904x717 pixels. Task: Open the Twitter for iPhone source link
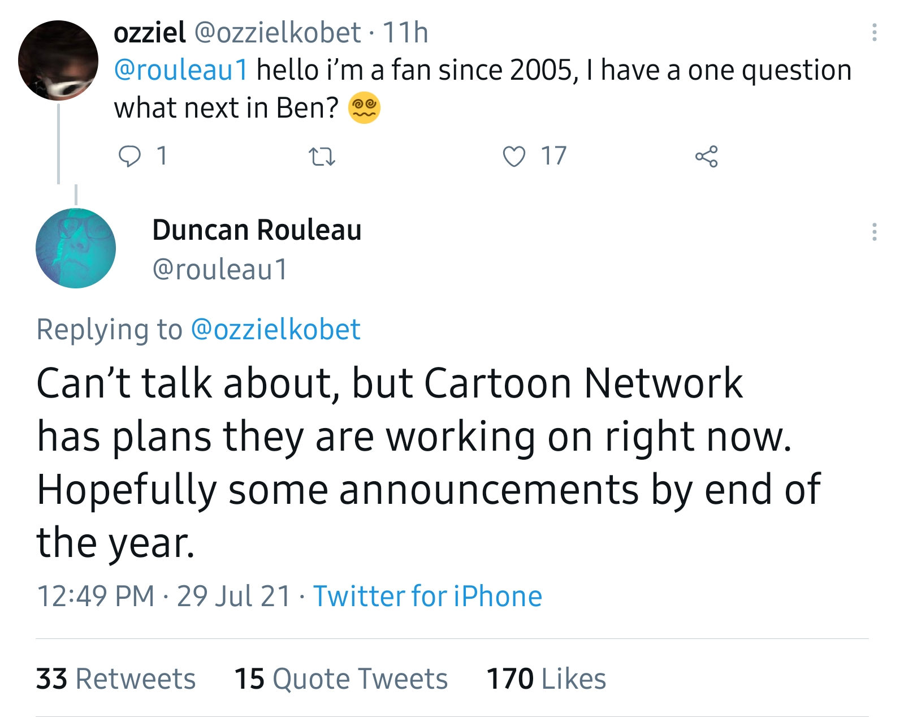(x=427, y=596)
